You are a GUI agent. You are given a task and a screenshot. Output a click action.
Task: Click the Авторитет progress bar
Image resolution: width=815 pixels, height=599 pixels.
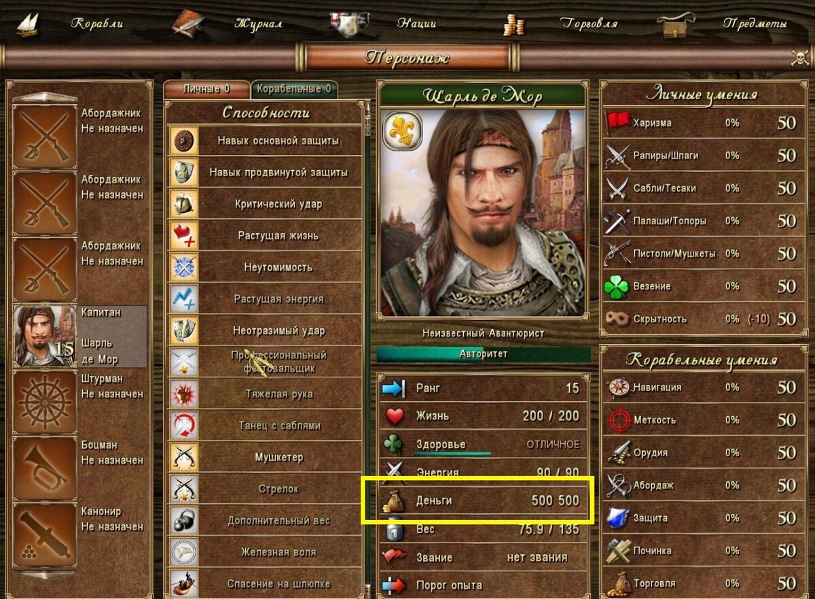pos(484,354)
